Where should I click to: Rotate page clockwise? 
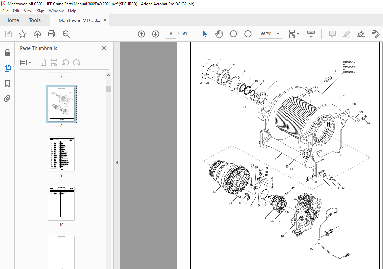coord(76,62)
